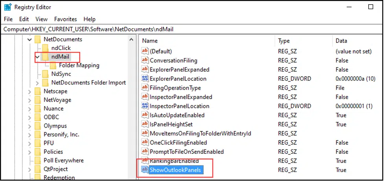Click the DWORD icon beside InspectorPanelLocation

(x=145, y=106)
